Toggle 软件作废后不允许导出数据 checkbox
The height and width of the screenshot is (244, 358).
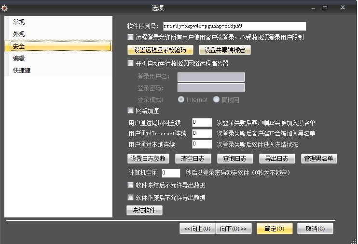(x=130, y=197)
